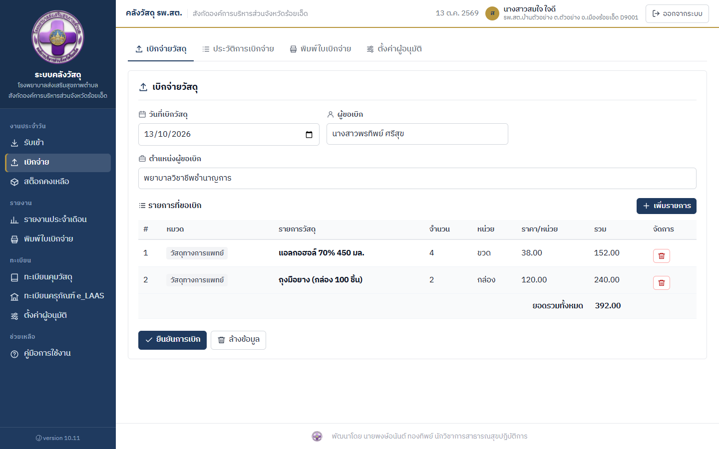Click row total 152.00

(607, 253)
